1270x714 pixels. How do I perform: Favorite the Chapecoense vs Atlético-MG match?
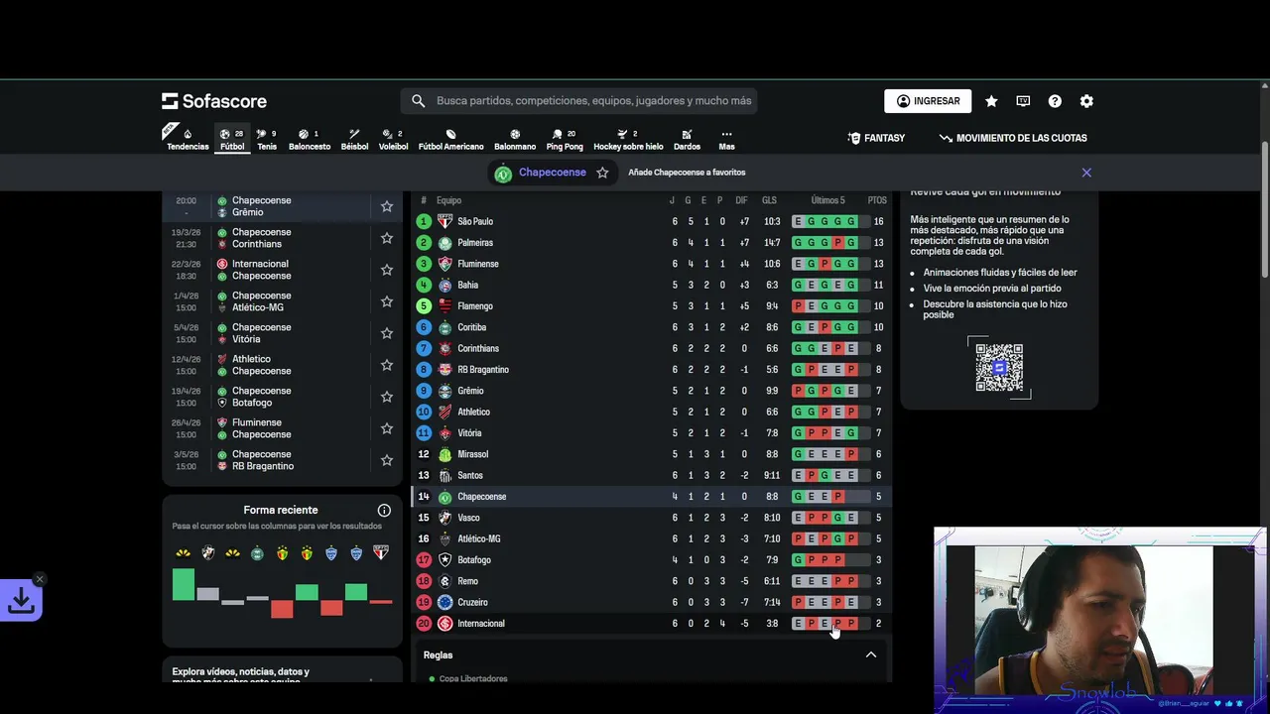[387, 301]
